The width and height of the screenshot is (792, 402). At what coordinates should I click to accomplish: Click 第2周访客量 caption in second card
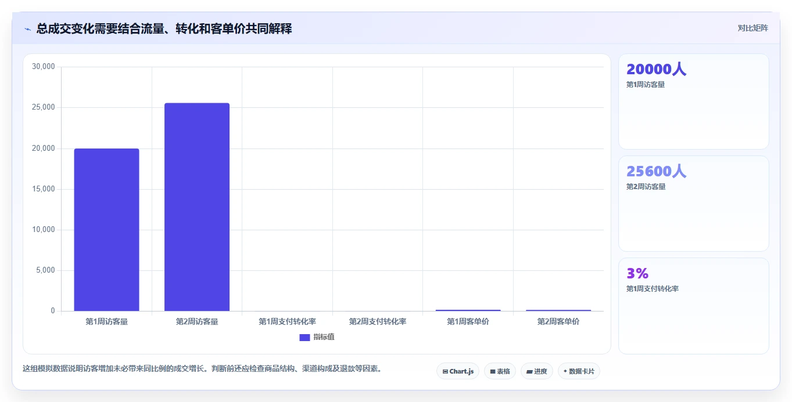[x=646, y=187]
